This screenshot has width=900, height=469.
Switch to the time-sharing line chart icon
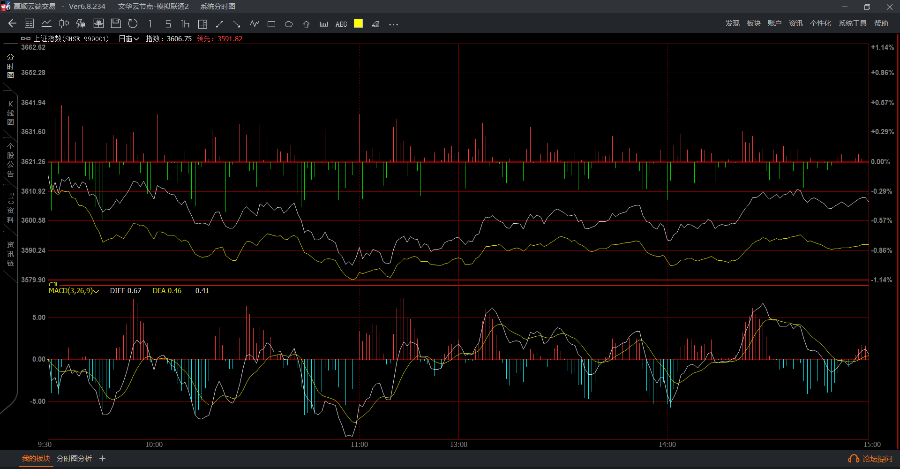(x=46, y=24)
